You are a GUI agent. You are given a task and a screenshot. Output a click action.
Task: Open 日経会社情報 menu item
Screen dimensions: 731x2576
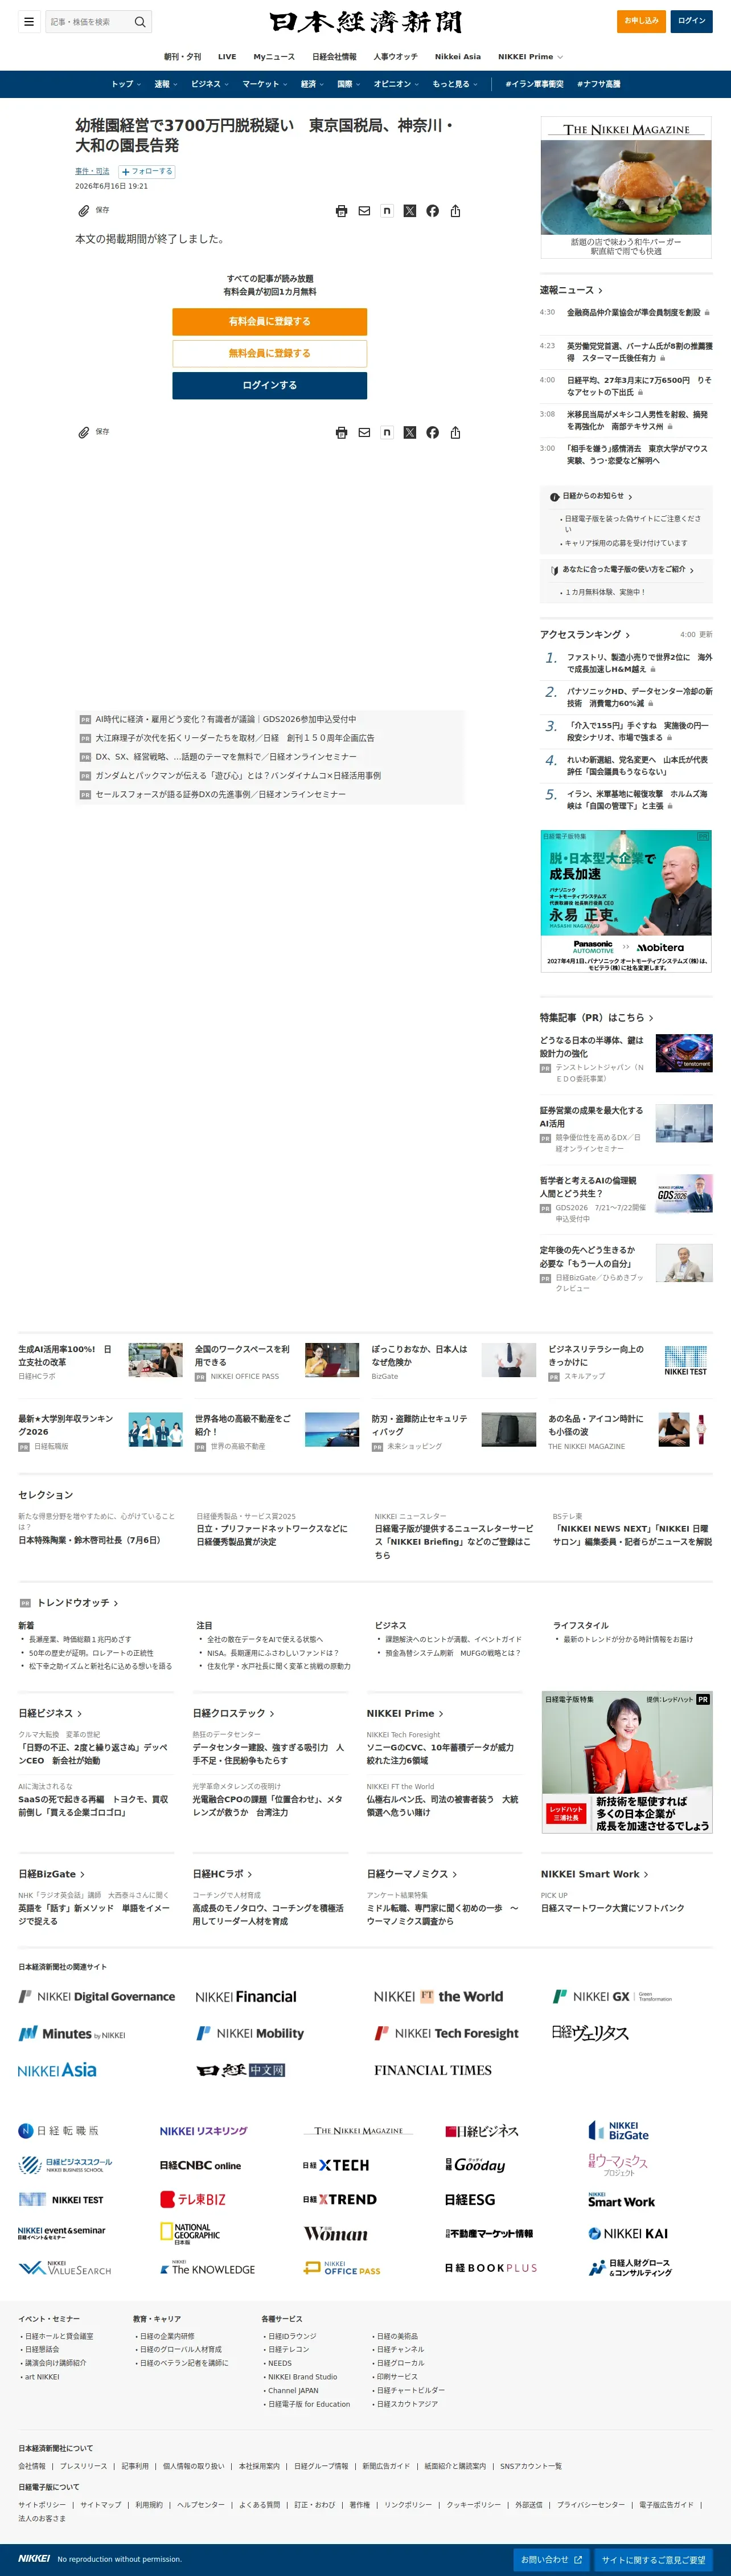(335, 57)
